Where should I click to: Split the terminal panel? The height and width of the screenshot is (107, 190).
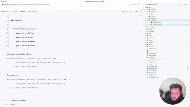pos(134,12)
